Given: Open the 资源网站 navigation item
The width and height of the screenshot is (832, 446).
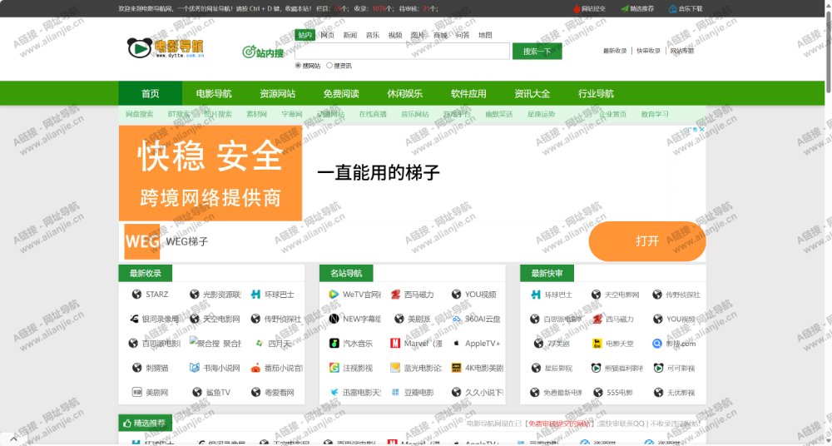Looking at the screenshot, I should tap(278, 93).
